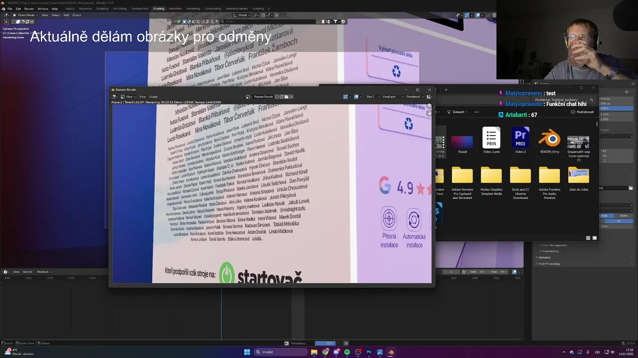This screenshot has height=358, width=638.
Task: Switch Explorer to details list view icon
Action: (x=588, y=238)
